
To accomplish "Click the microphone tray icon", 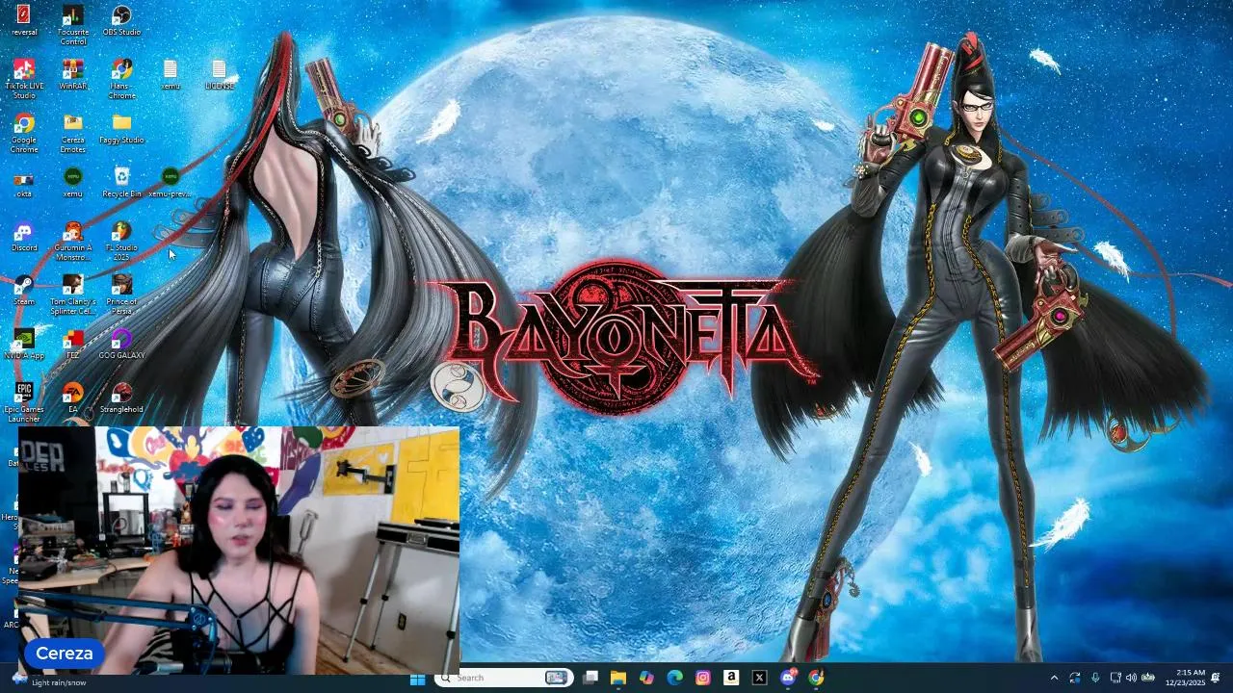I will pyautogui.click(x=1095, y=679).
